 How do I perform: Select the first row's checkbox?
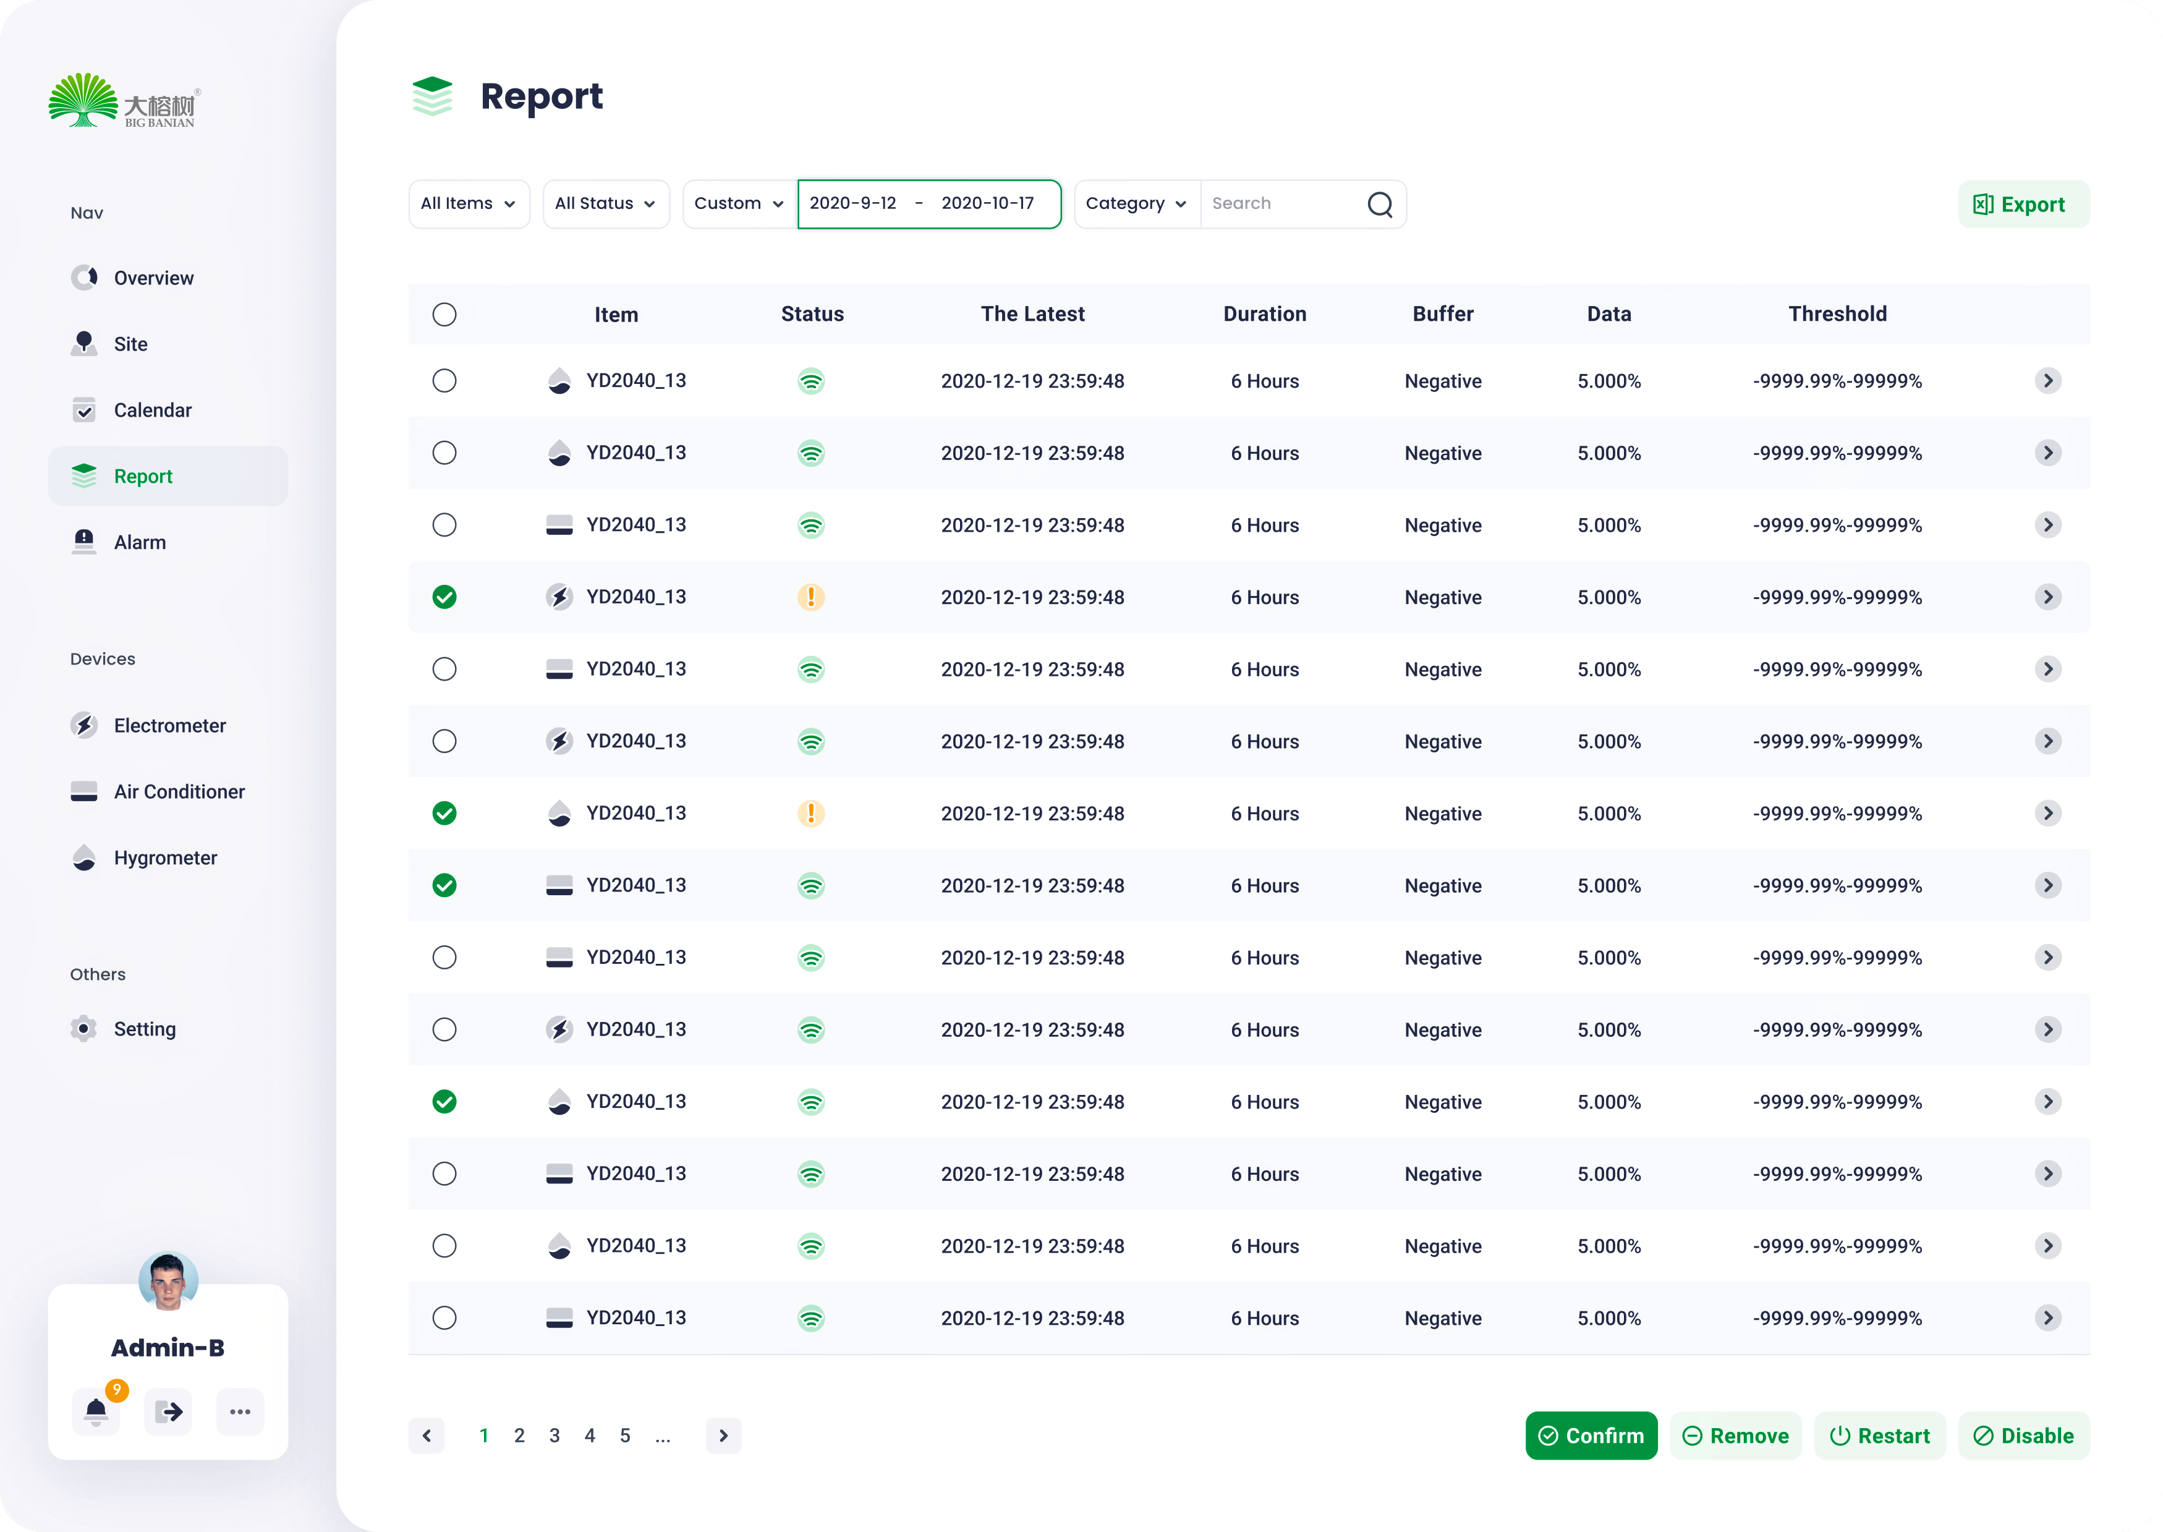[x=444, y=381]
